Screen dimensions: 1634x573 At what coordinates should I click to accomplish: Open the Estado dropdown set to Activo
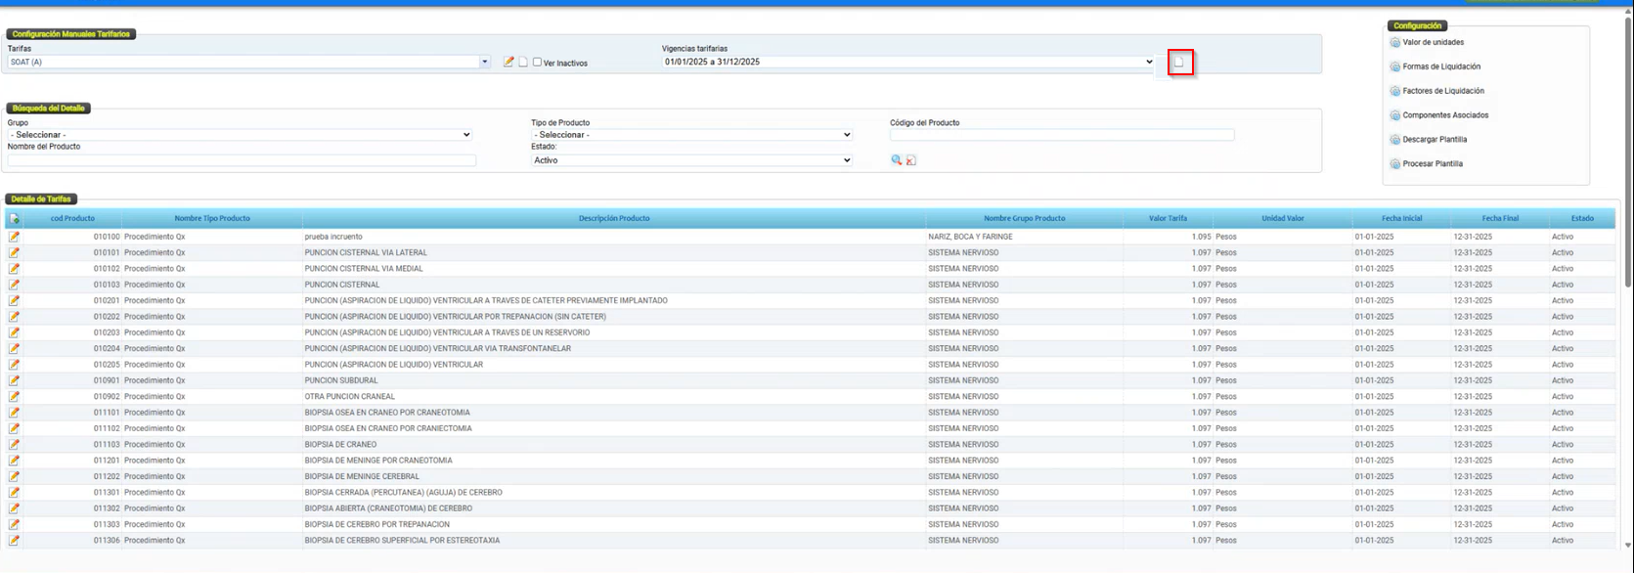point(691,160)
